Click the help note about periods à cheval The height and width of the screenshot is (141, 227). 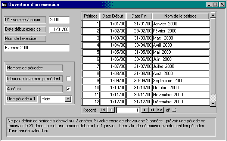[x=111, y=127]
